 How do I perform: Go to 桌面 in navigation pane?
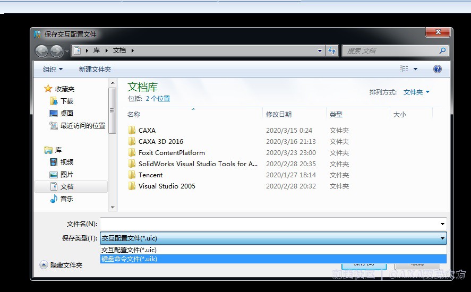(x=67, y=113)
